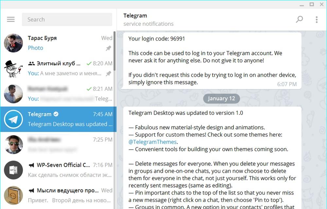
Task: Click the service notifications subtitle
Action: (x=148, y=24)
